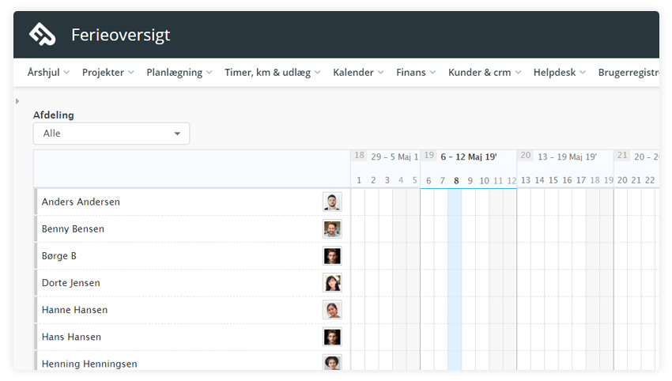Expand the Timer, km & udlæg menu
The height and width of the screenshot is (381, 672).
pos(273,73)
